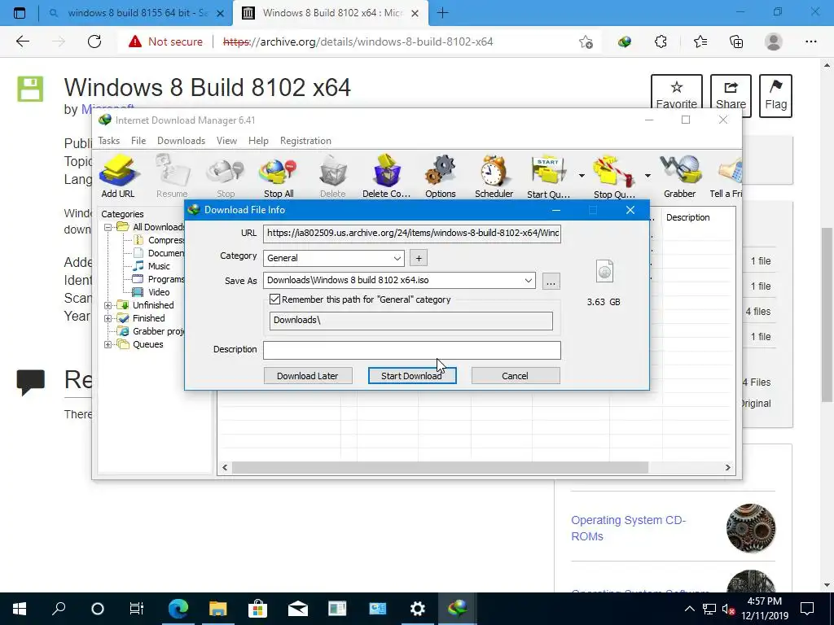Open Microsoft Store from the taskbar
This screenshot has height=625, width=834.
[257, 608]
